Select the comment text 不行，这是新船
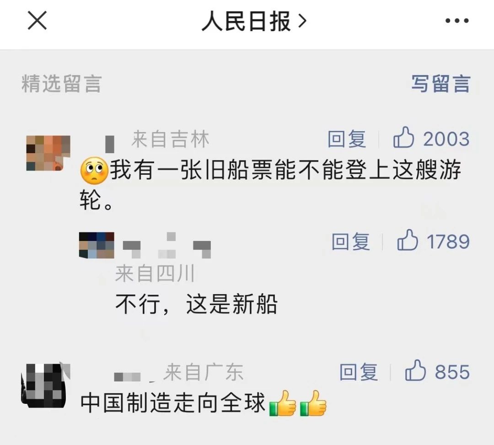Screen dimensions: 494x445 (197, 304)
